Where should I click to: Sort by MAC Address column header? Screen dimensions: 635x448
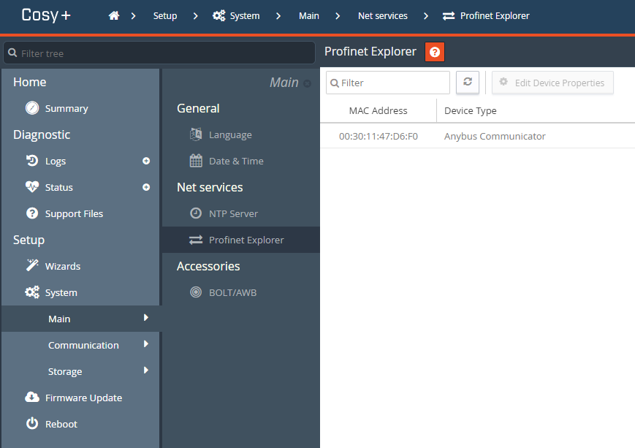pyautogui.click(x=379, y=110)
